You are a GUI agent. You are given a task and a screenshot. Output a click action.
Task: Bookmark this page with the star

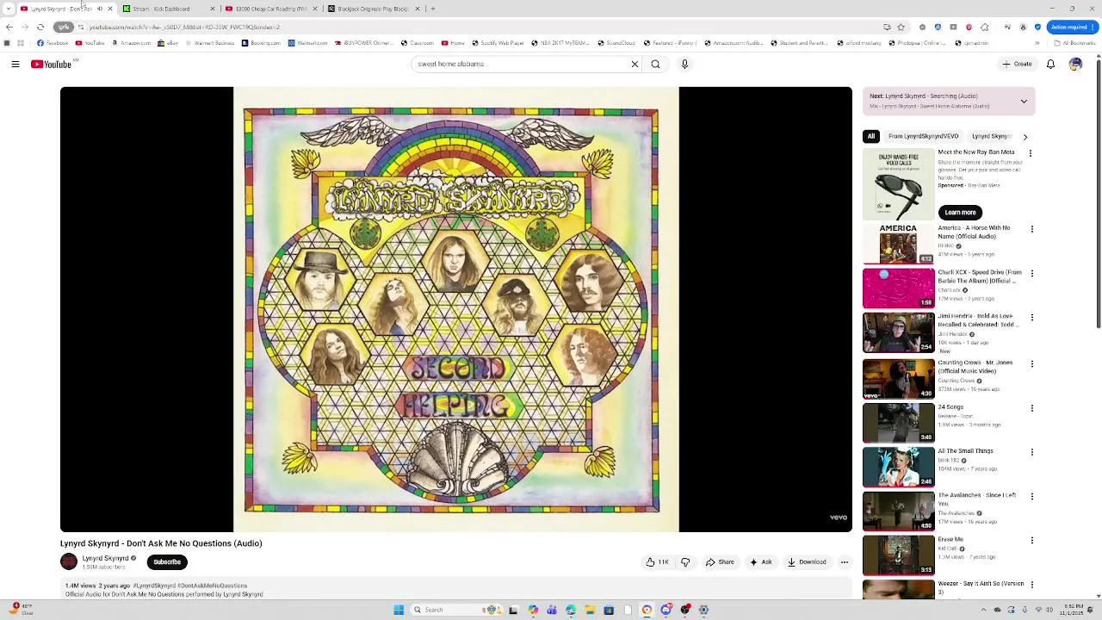tap(901, 28)
